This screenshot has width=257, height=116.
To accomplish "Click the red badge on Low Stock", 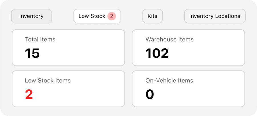I will (x=112, y=16).
